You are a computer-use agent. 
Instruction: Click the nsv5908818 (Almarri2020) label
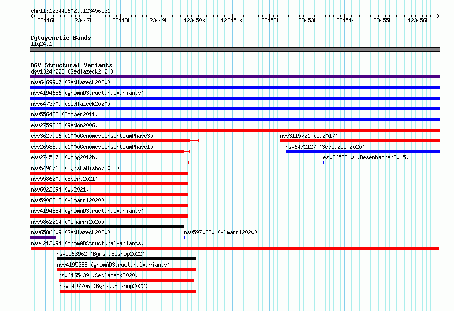[x=67, y=200]
